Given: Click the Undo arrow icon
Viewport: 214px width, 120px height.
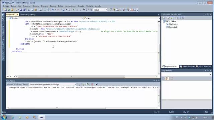Looking at the screenshot, I should coord(53,10).
